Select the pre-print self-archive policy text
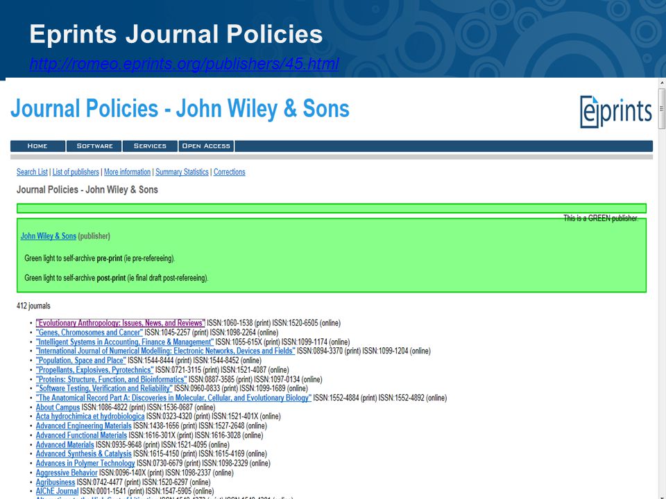Screen dimensions: 666x499 point(99,259)
